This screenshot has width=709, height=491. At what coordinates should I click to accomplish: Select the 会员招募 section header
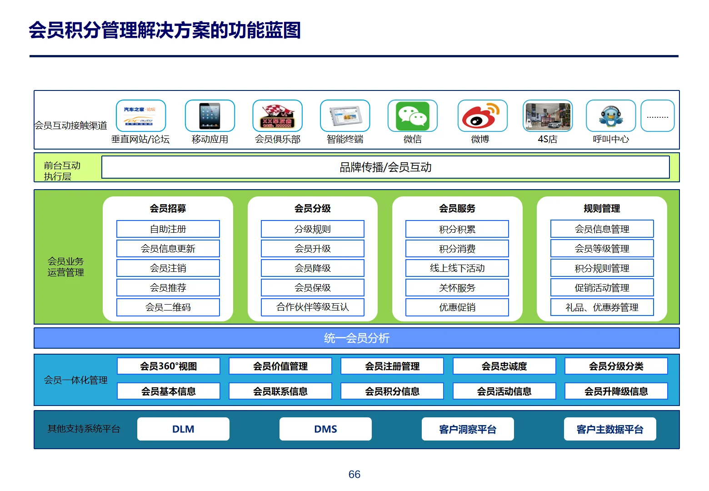pos(168,208)
